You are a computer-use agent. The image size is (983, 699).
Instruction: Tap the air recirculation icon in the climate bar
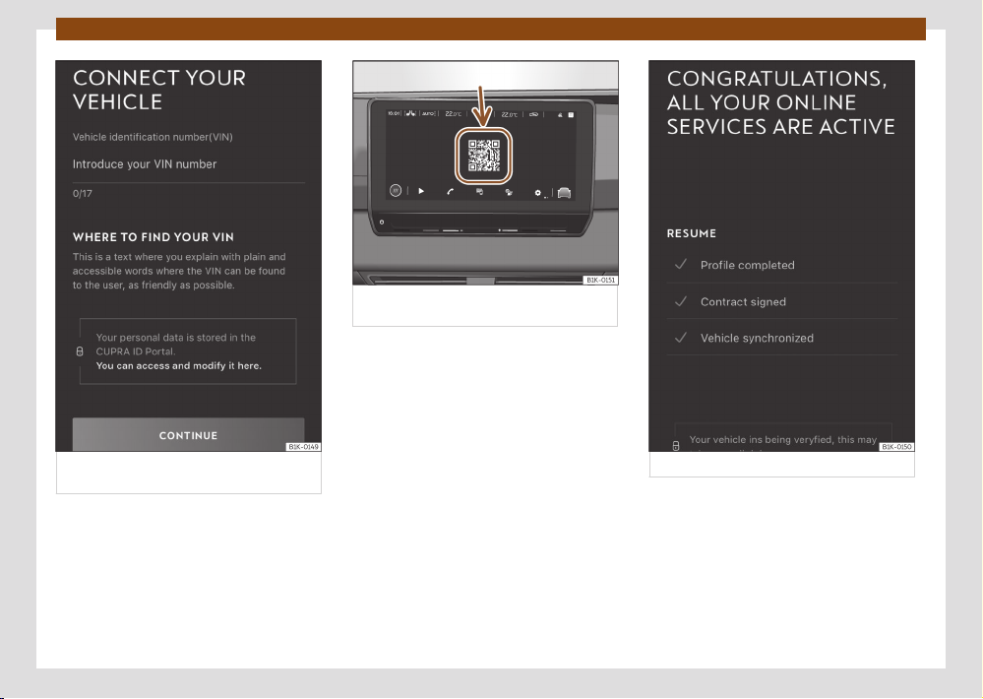[533, 114]
